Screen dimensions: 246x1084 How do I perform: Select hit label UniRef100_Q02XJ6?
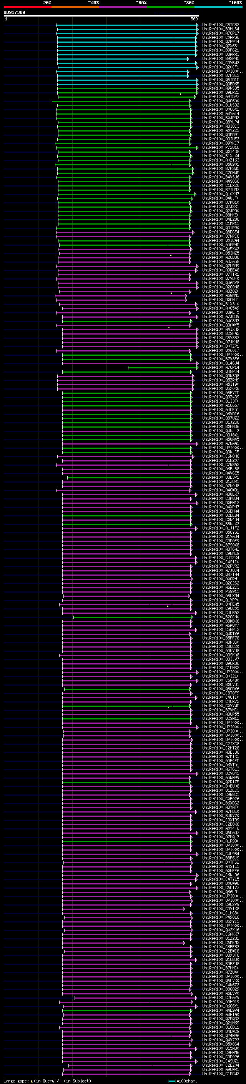coord(221,930)
